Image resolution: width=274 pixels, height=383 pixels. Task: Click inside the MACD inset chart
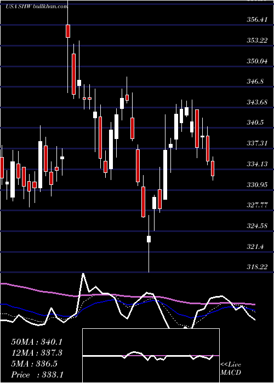151,356
